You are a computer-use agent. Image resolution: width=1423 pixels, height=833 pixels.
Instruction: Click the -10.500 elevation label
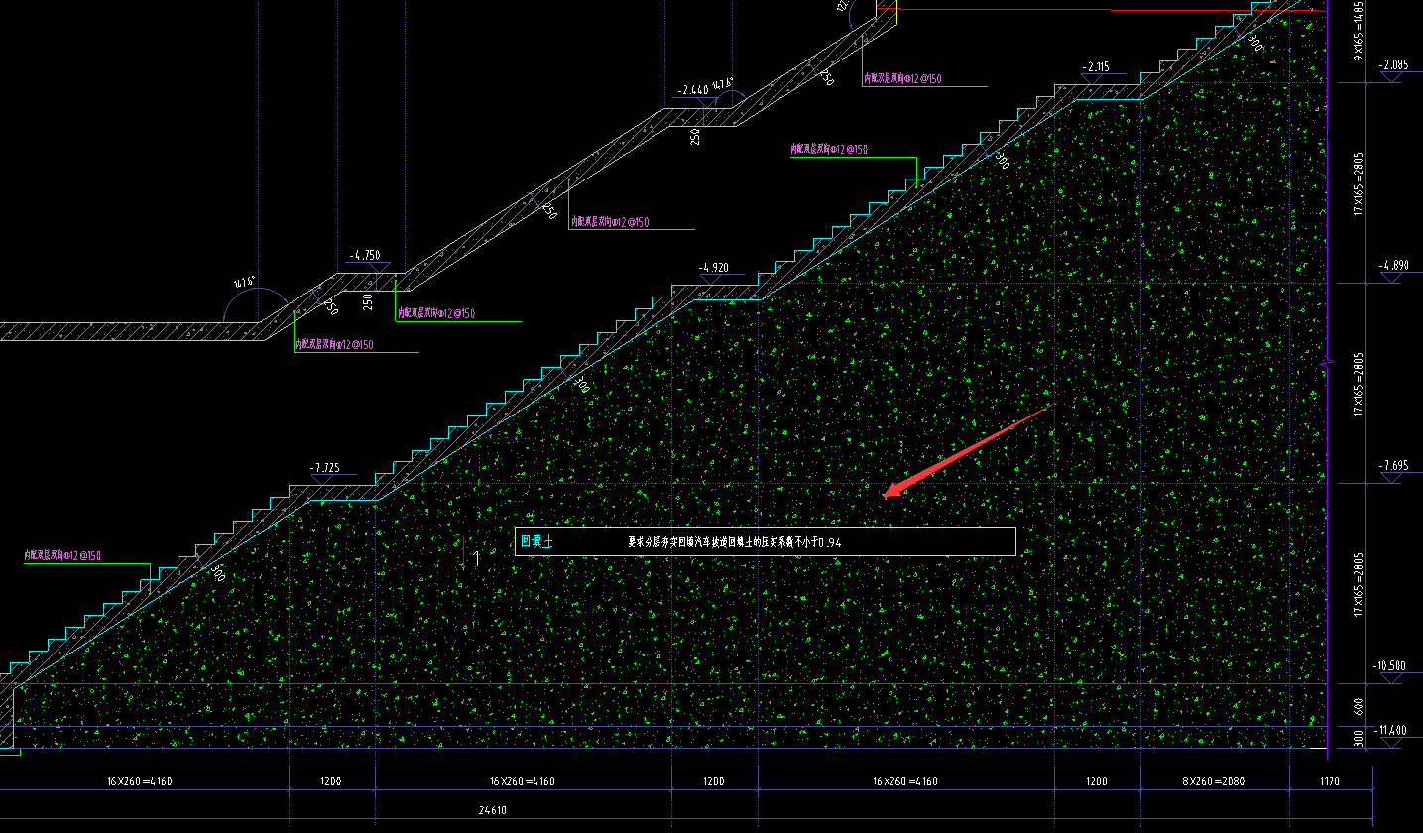1391,665
